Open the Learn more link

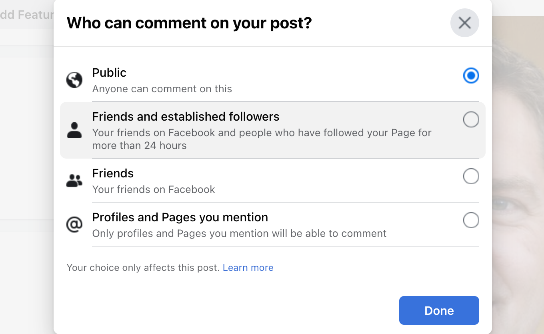(248, 268)
